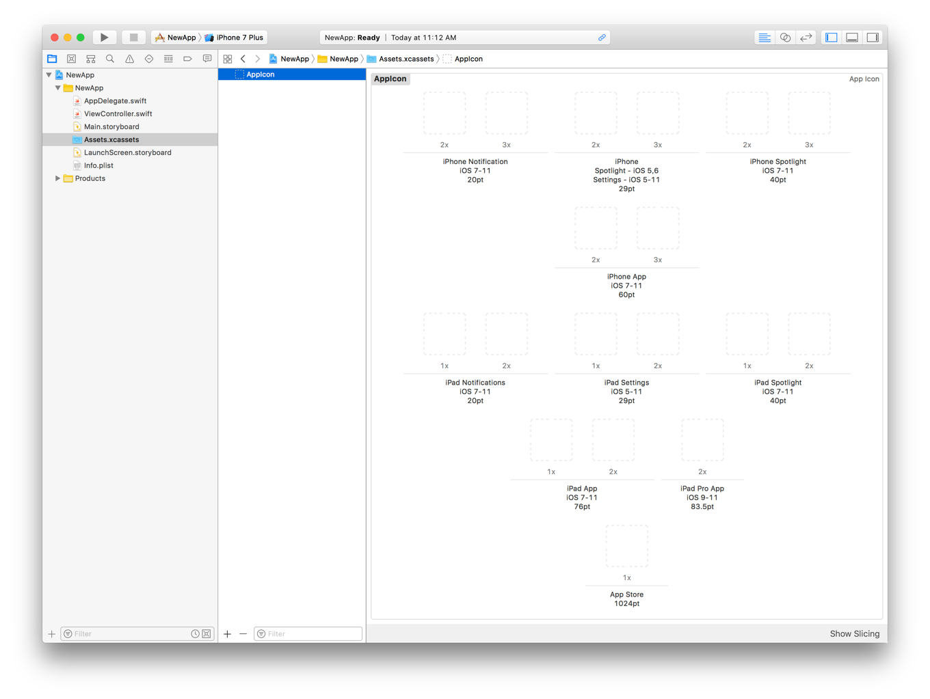Toggle the right utilities panel
930x699 pixels.
click(873, 38)
